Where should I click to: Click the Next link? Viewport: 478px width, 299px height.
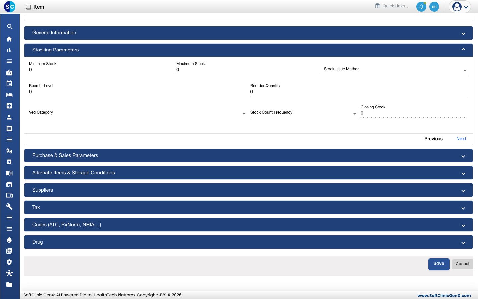point(461,139)
